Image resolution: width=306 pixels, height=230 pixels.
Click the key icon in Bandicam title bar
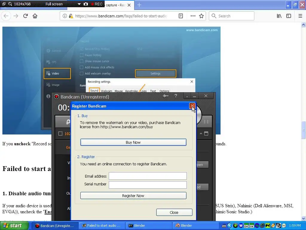166,96
